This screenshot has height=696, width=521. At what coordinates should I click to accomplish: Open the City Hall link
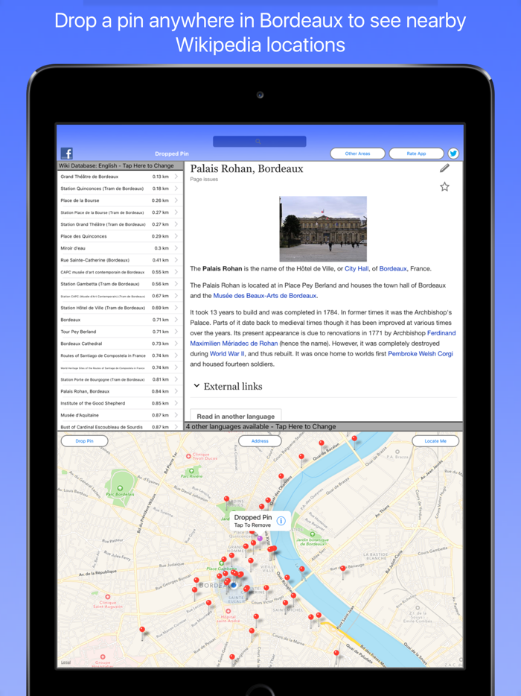(x=357, y=268)
